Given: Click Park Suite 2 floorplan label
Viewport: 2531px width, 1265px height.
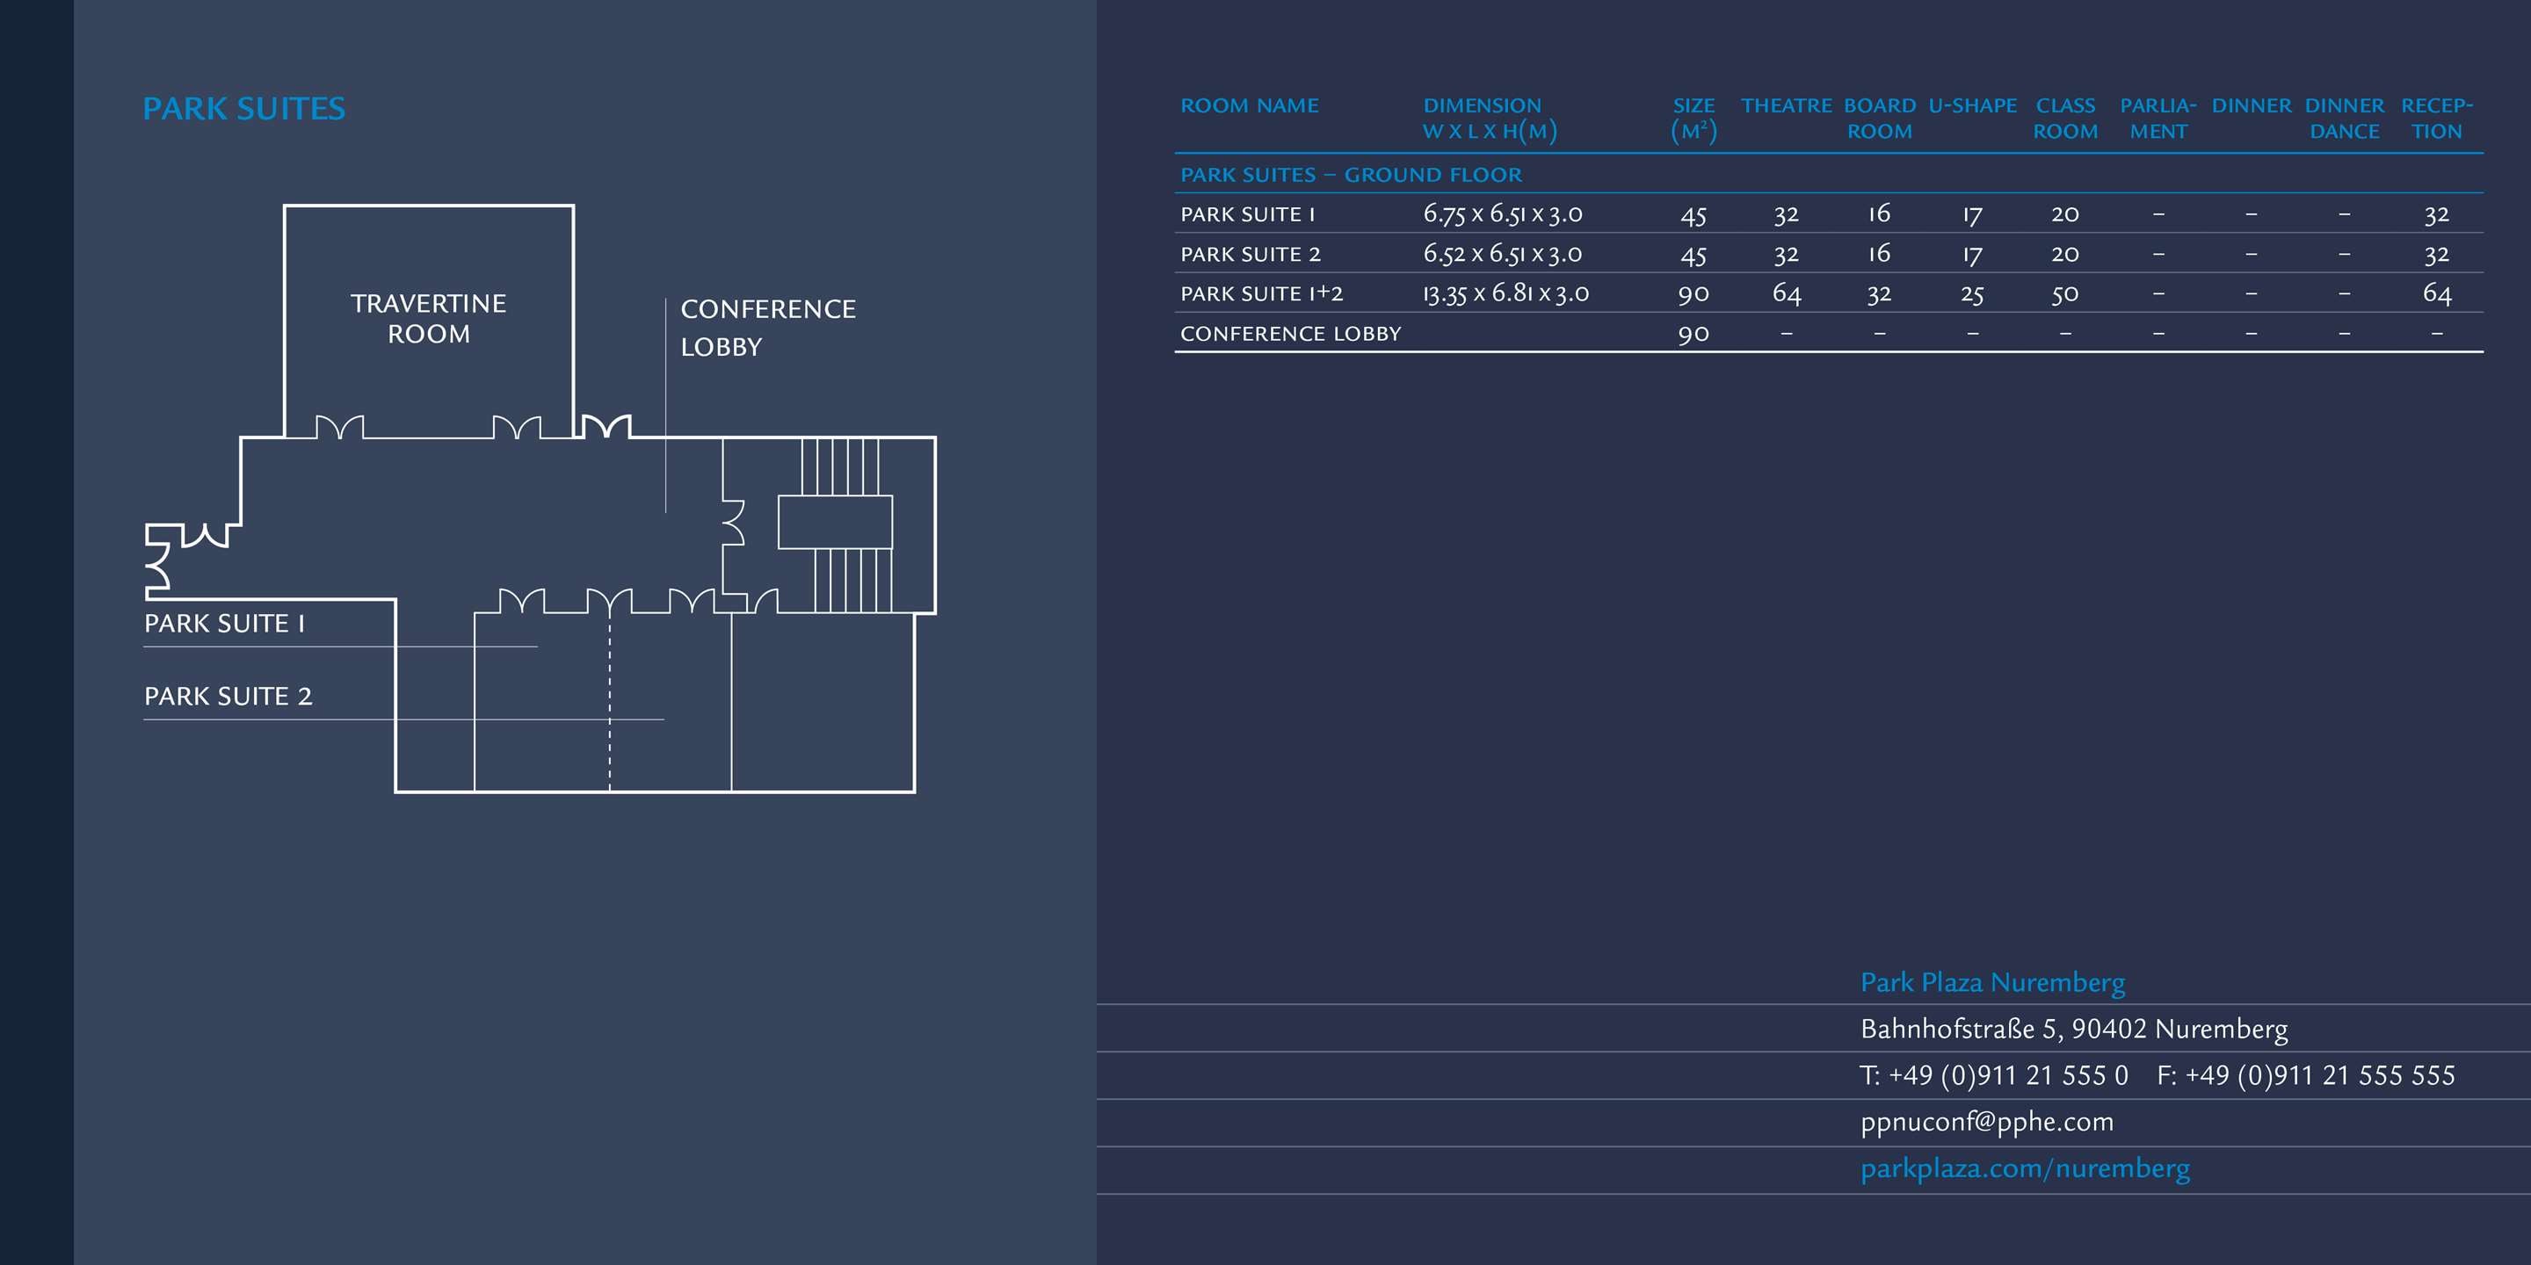Looking at the screenshot, I should pyautogui.click(x=228, y=697).
